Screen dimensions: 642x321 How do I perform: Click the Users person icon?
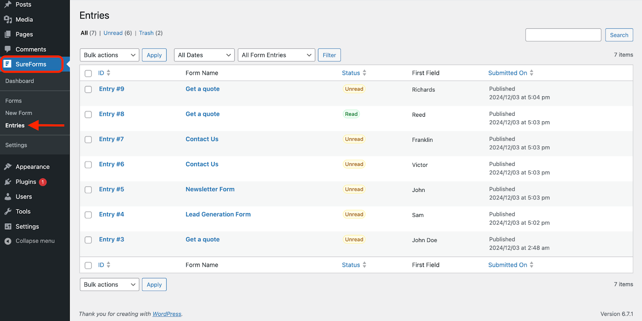click(x=8, y=196)
